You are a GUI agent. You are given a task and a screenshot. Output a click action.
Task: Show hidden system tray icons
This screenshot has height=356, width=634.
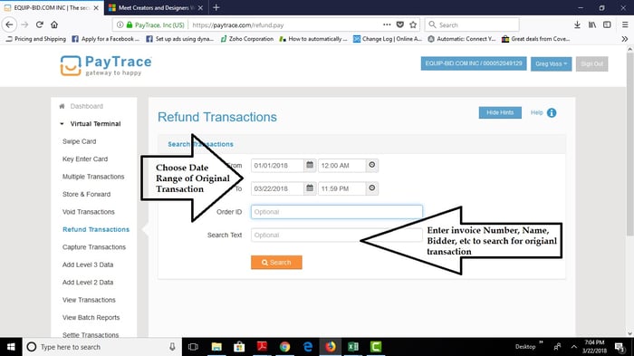point(573,347)
